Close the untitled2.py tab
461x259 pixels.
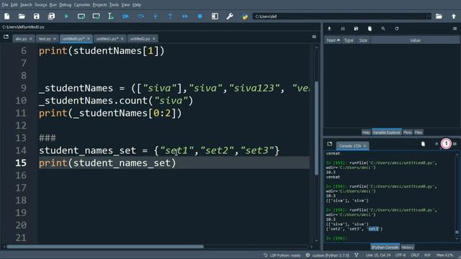click(153, 39)
